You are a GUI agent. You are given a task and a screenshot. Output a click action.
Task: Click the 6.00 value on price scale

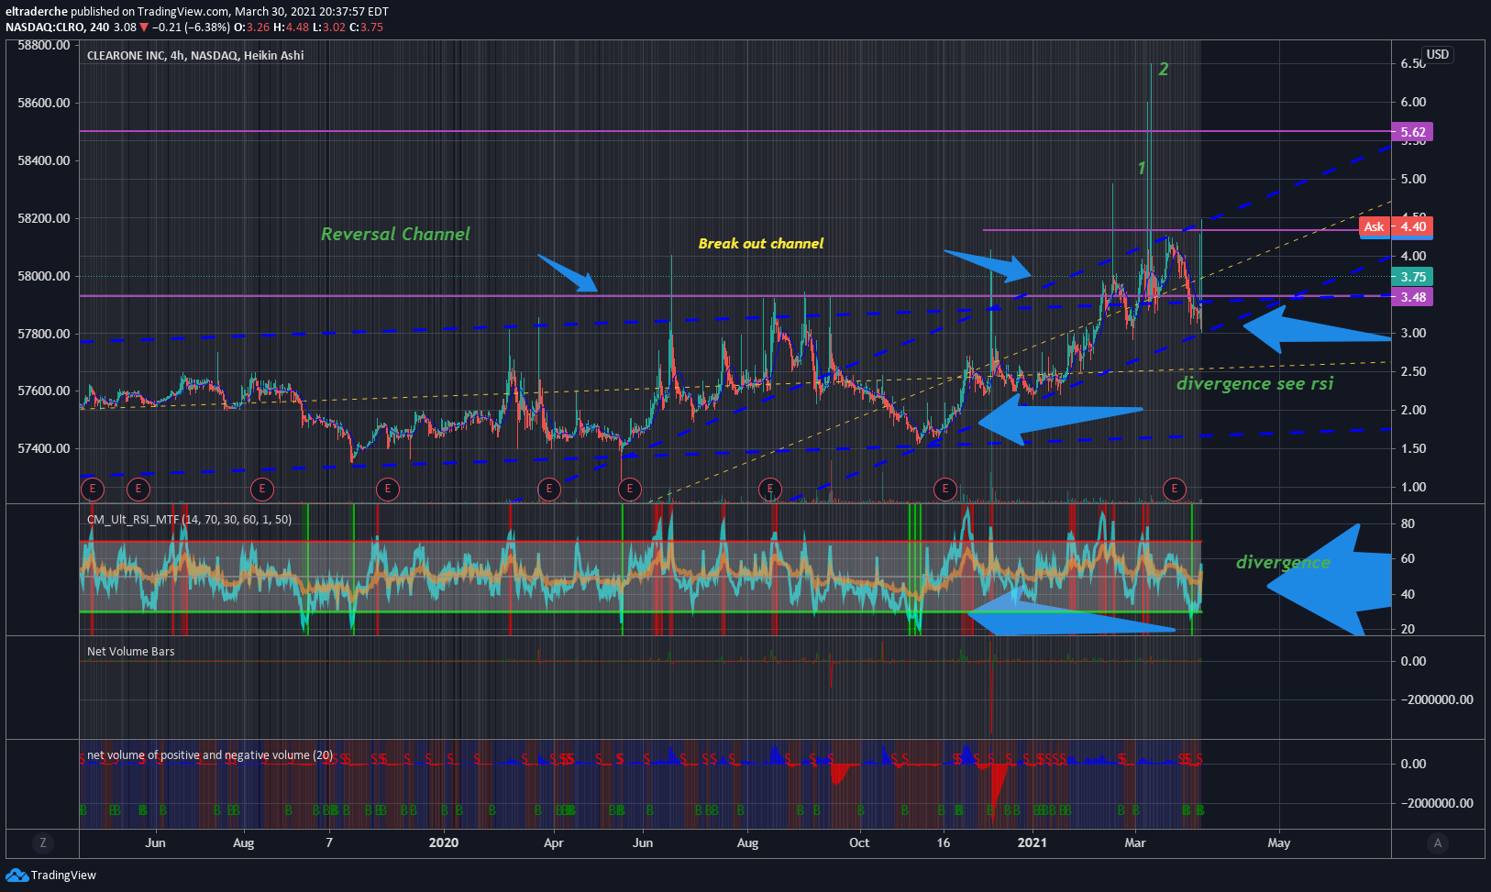click(x=1413, y=102)
